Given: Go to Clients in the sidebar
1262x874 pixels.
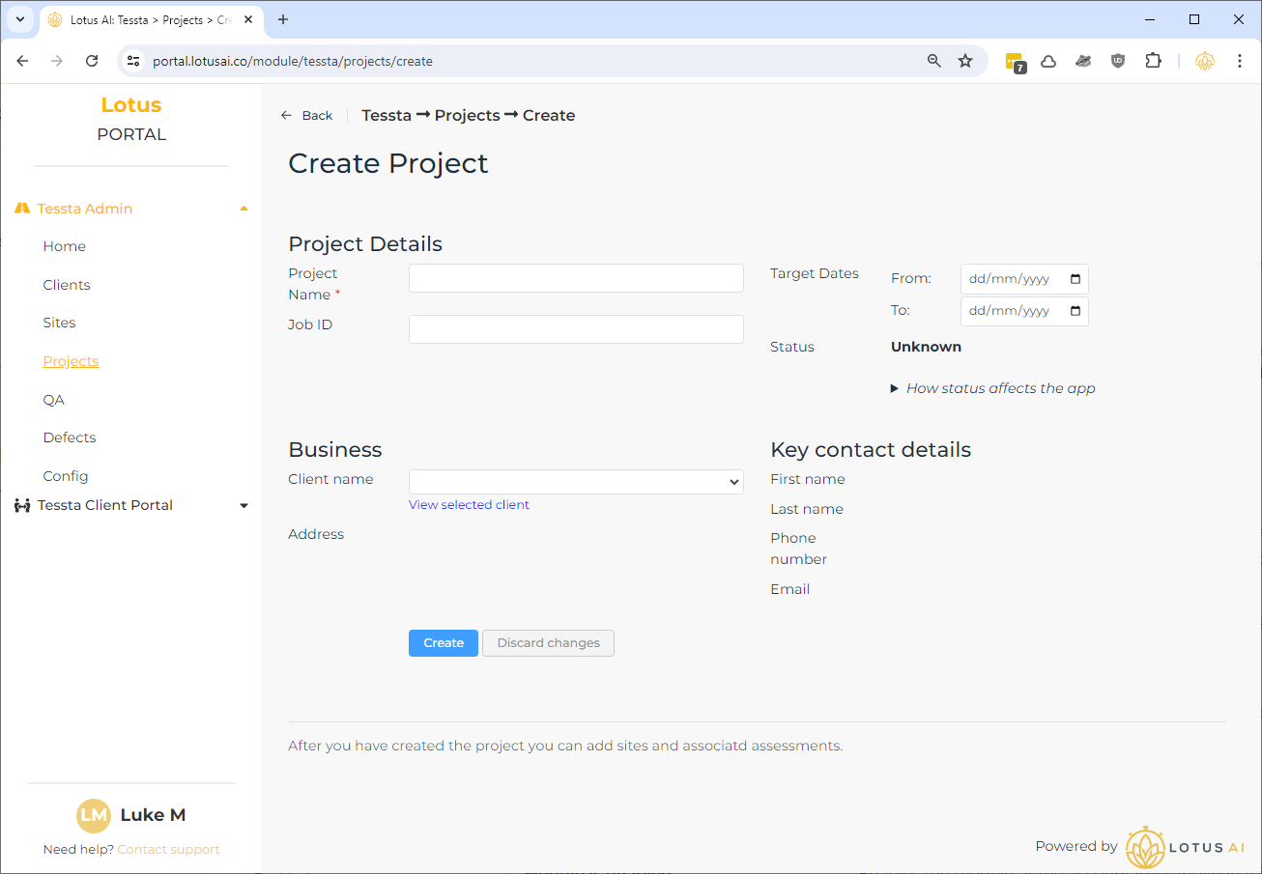Looking at the screenshot, I should point(67,285).
